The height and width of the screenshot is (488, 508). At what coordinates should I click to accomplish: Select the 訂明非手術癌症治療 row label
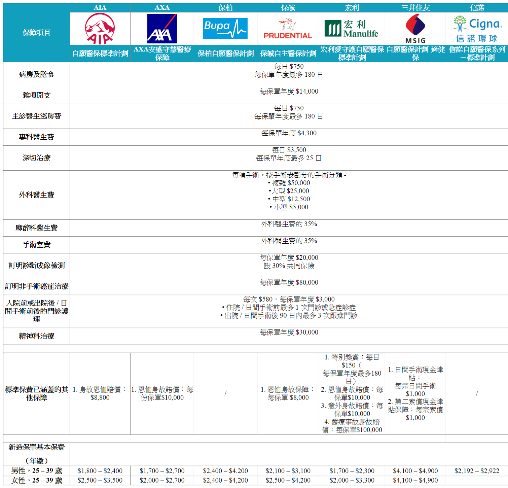tap(36, 286)
